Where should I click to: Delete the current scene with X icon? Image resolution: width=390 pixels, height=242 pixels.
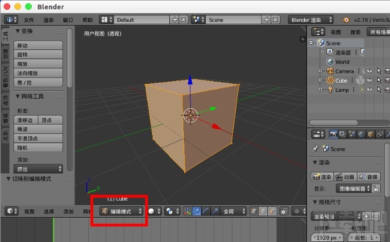tap(275, 20)
